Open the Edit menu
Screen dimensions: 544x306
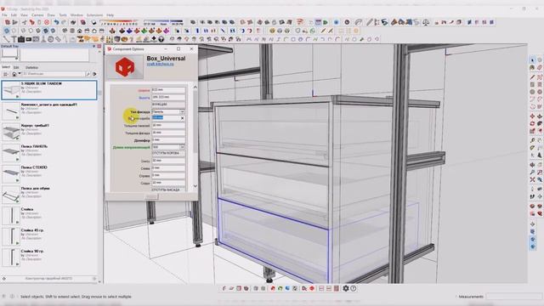point(14,15)
